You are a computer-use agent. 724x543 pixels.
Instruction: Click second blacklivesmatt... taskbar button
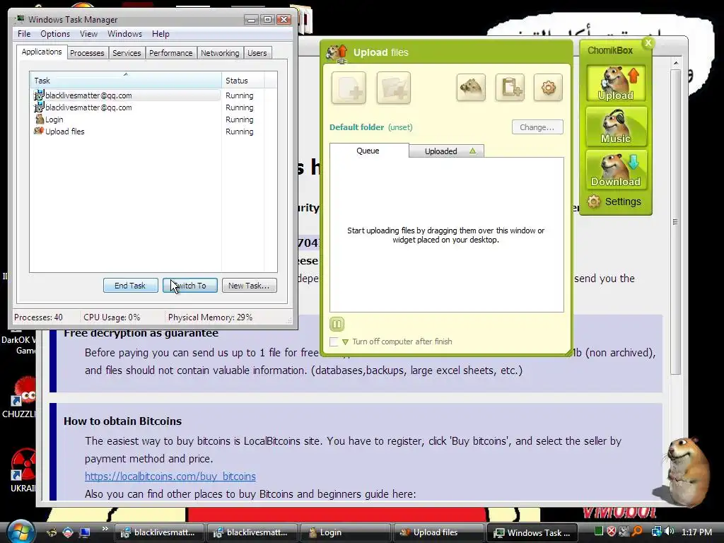pyautogui.click(x=252, y=532)
